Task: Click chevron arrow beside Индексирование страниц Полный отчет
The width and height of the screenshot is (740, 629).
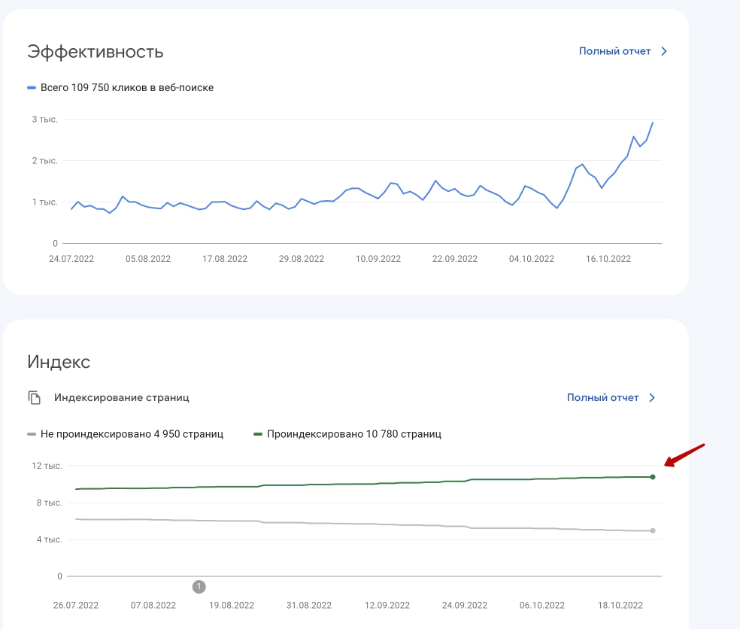Action: 652,397
